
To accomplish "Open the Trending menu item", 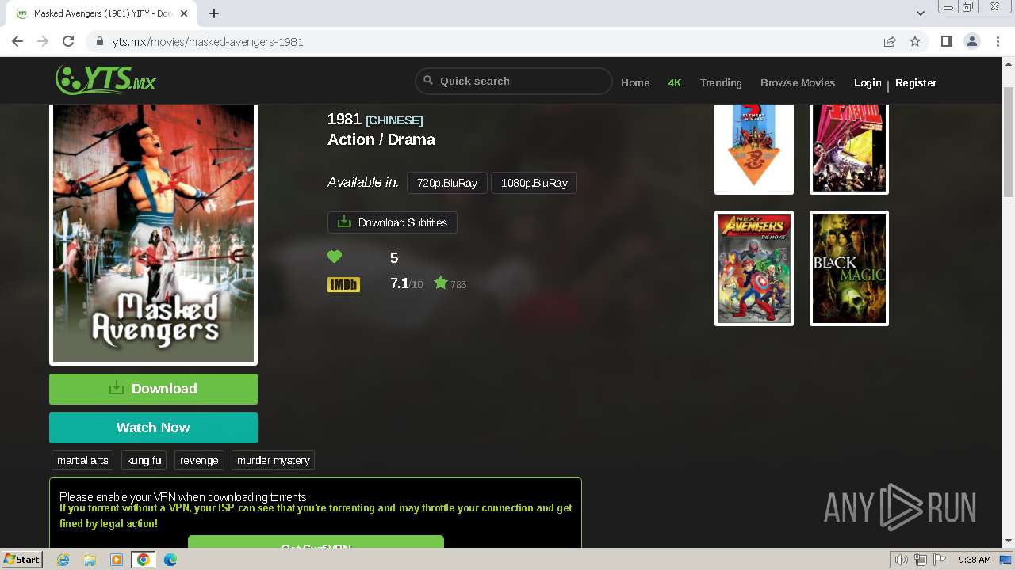I will [721, 82].
